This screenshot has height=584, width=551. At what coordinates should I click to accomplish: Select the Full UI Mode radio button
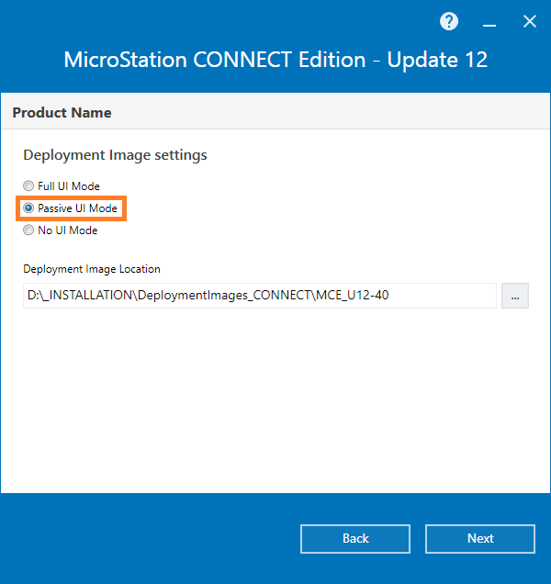28,185
